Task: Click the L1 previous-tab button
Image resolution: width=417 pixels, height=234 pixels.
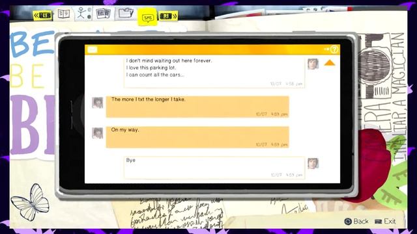Action: point(42,16)
